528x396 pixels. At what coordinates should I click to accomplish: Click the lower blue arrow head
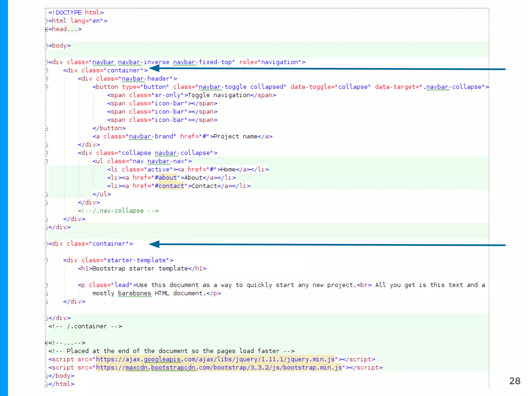point(154,244)
